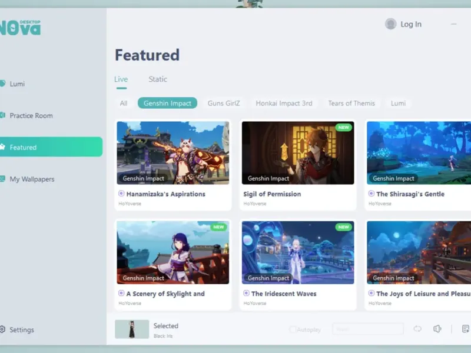Viewport: 471px width, 353px height.
Task: Click the loop/repeat icon
Action: click(x=417, y=329)
